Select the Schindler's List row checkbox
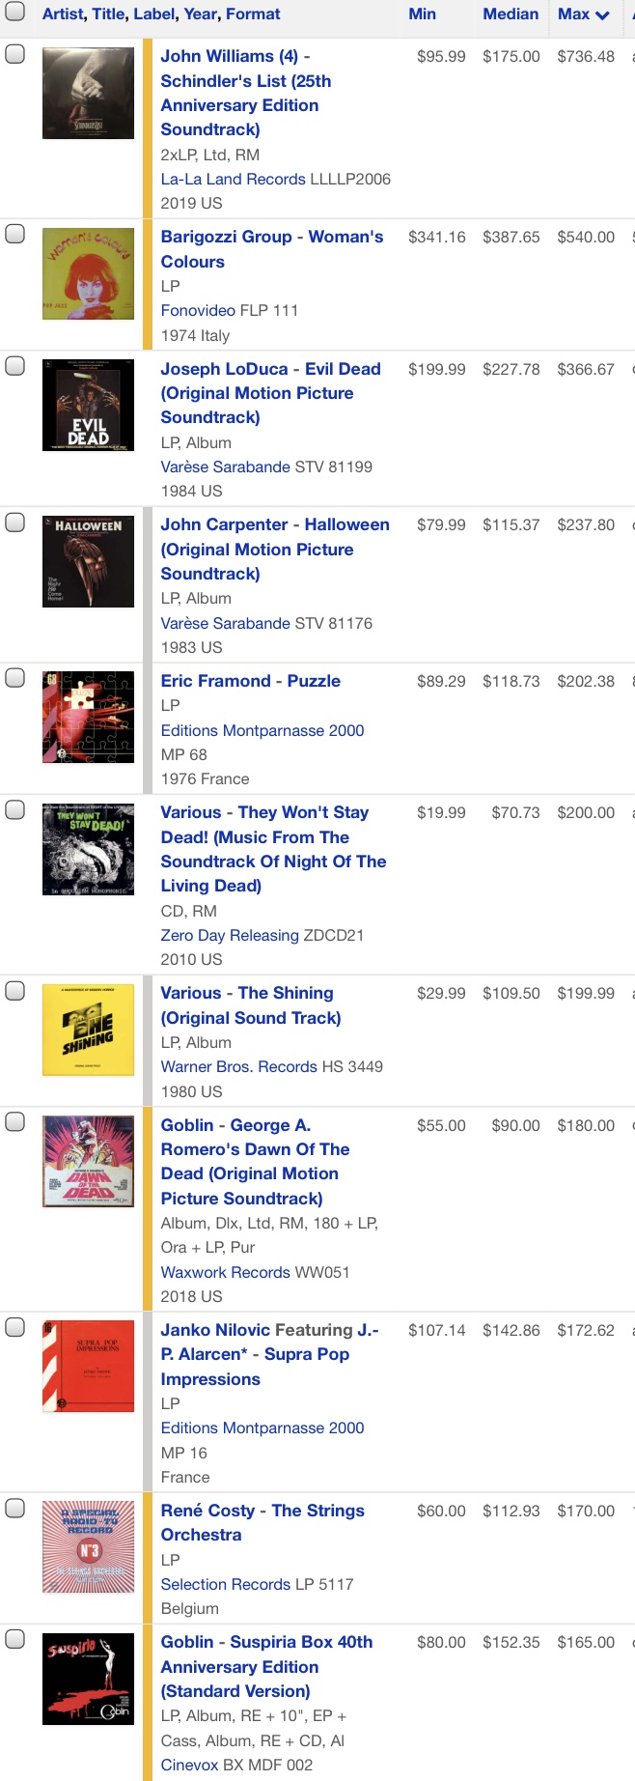Screen dimensions: 635x1781 pyautogui.click(x=15, y=53)
